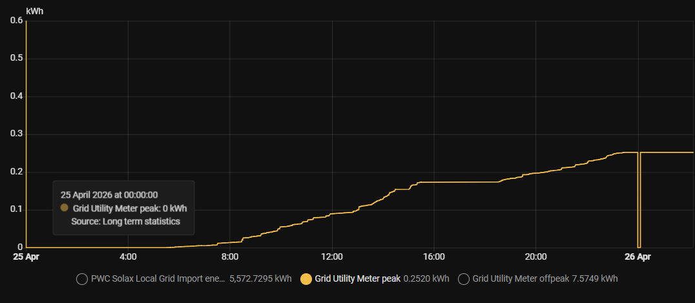Click the 4:00 x-axis label
Image resolution: width=695 pixels, height=303 pixels.
pyautogui.click(x=128, y=256)
